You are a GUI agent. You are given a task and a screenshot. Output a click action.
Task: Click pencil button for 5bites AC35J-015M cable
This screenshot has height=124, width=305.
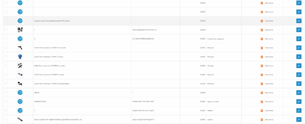299,119
